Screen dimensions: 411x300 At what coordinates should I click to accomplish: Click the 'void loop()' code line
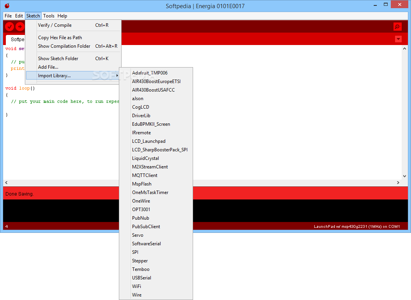tap(20, 88)
